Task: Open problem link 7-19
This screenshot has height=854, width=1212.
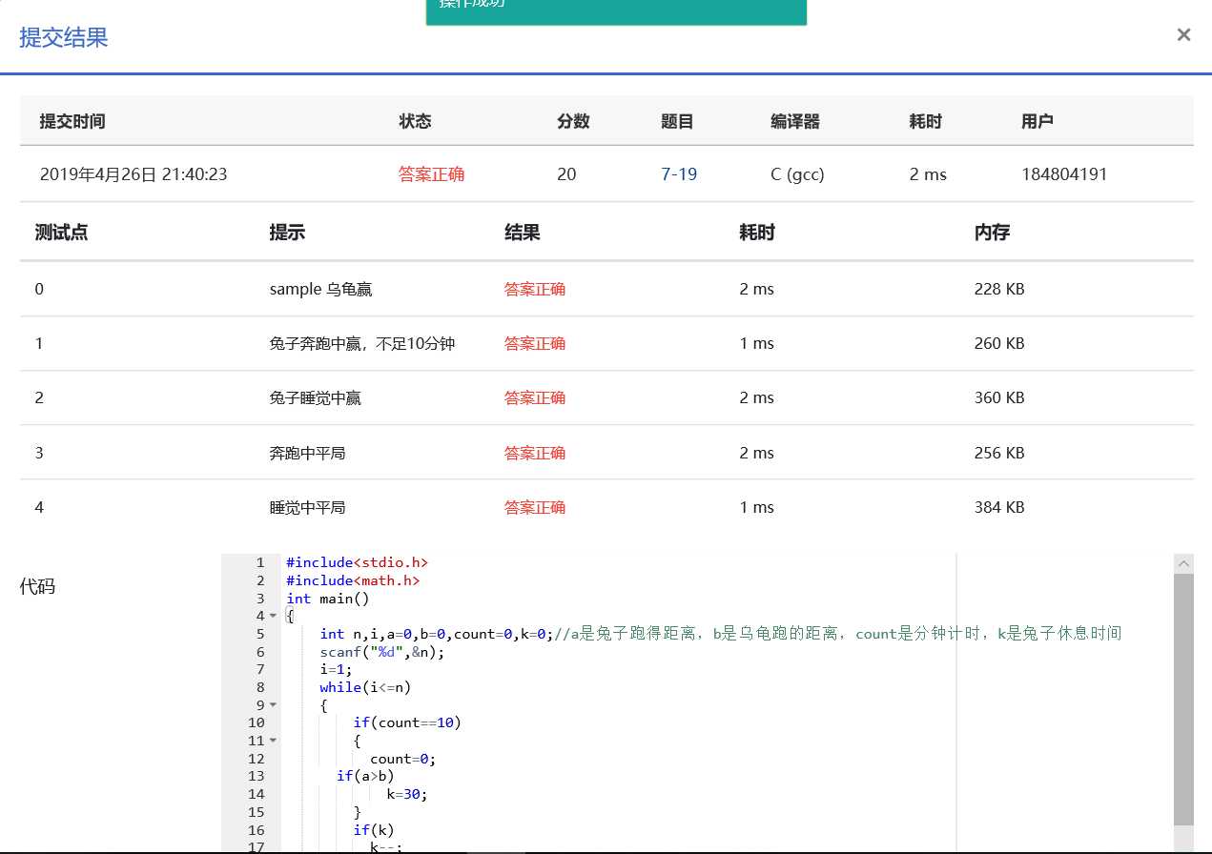Action: 679,174
